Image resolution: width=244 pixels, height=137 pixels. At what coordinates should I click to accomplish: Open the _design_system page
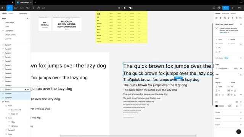pyautogui.click(x=10, y=35)
